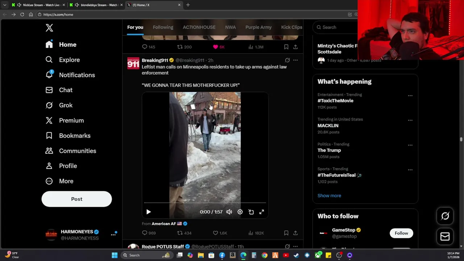Open the More menu in sidebar
The image size is (464, 261).
59,181
